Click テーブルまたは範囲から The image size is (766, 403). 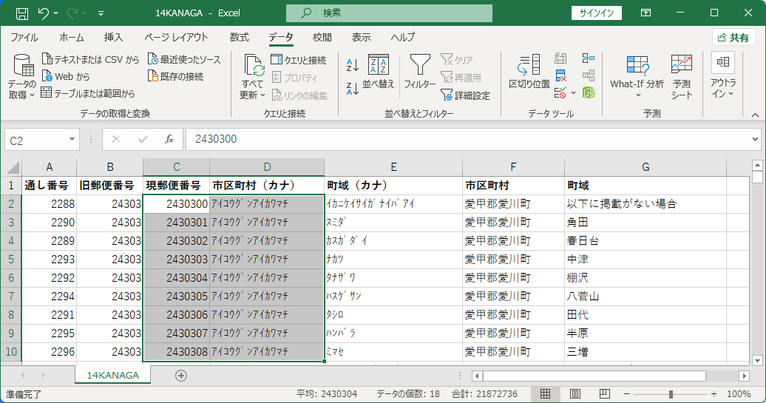(x=88, y=93)
